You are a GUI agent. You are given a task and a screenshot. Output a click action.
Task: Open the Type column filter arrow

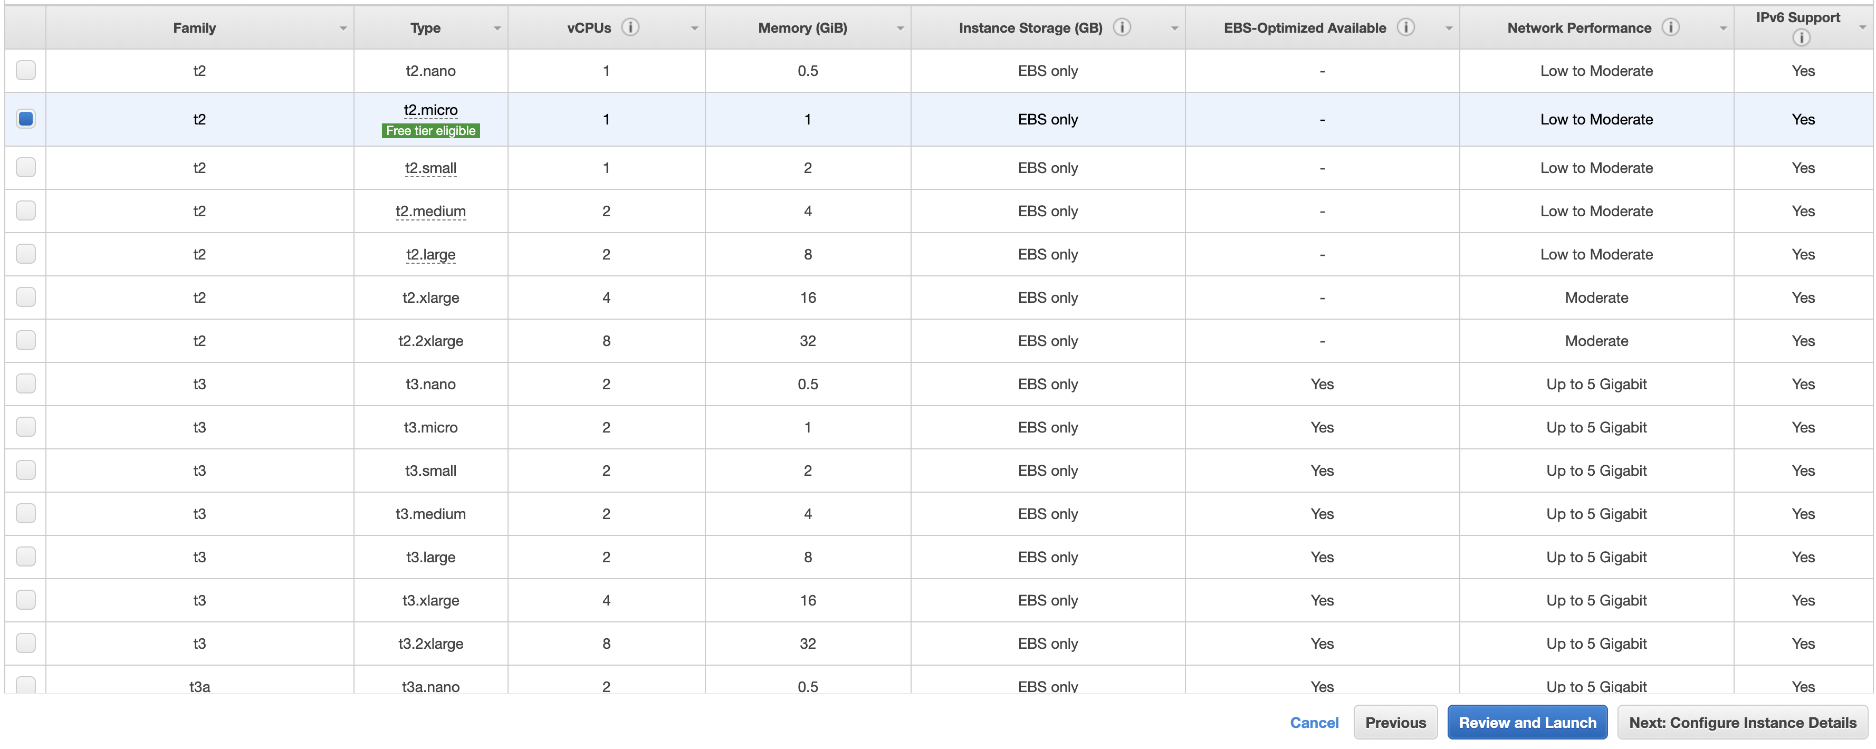[x=497, y=28]
